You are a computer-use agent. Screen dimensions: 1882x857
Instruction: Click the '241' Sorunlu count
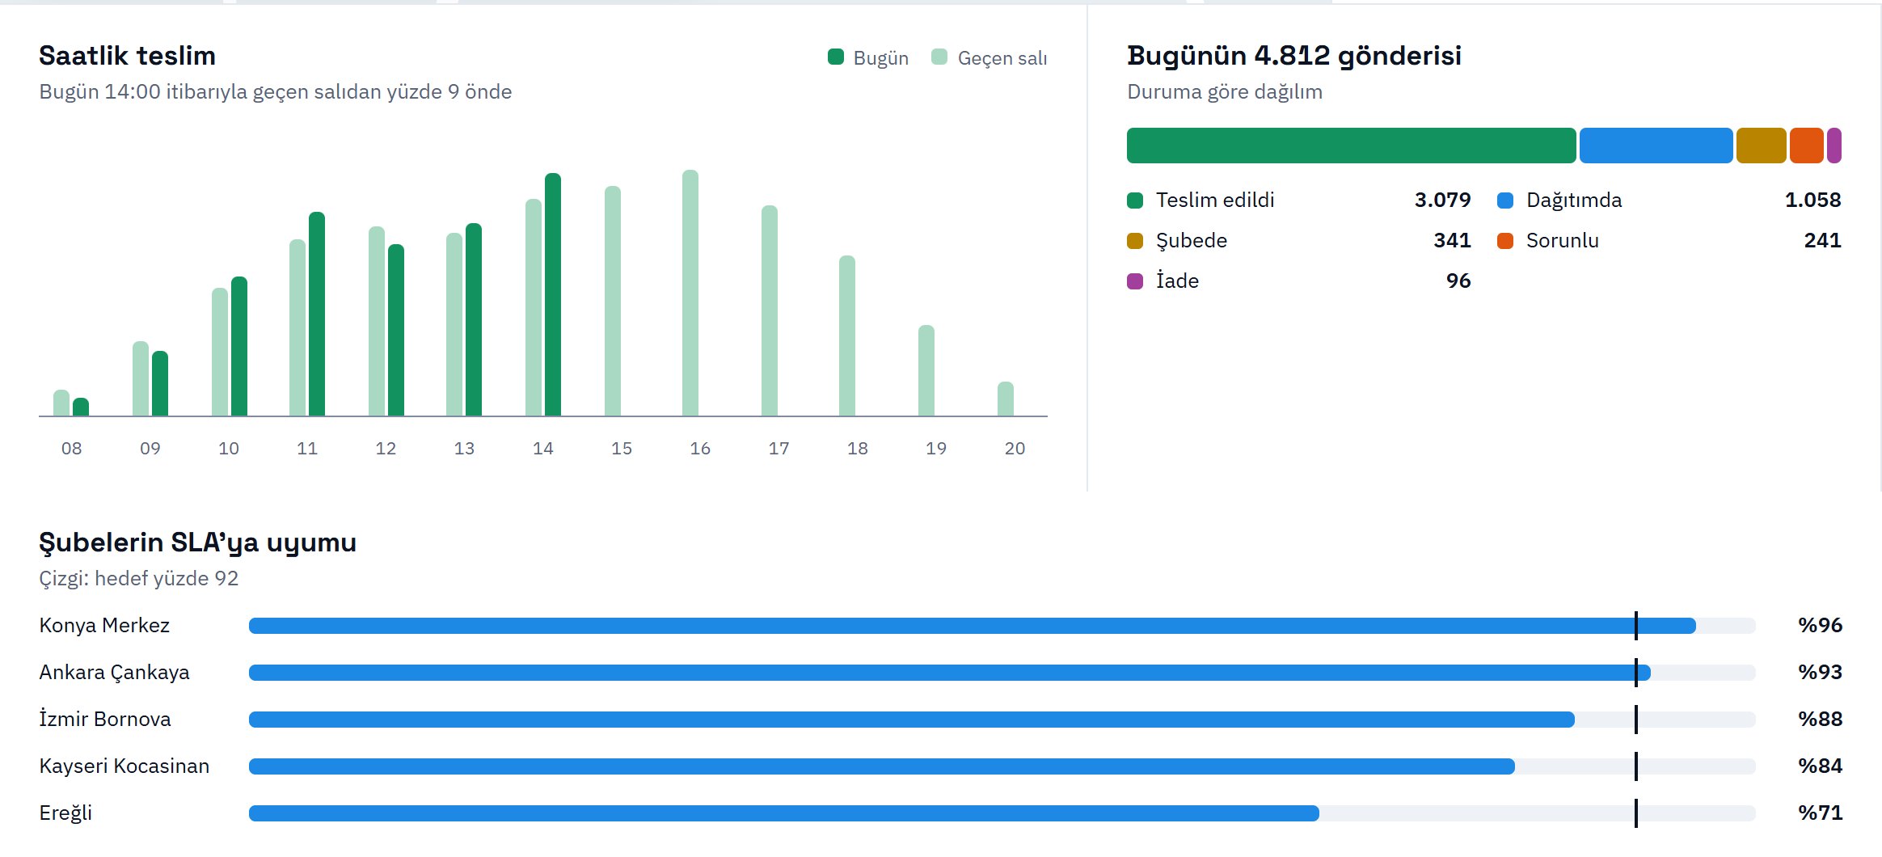pos(1823,241)
